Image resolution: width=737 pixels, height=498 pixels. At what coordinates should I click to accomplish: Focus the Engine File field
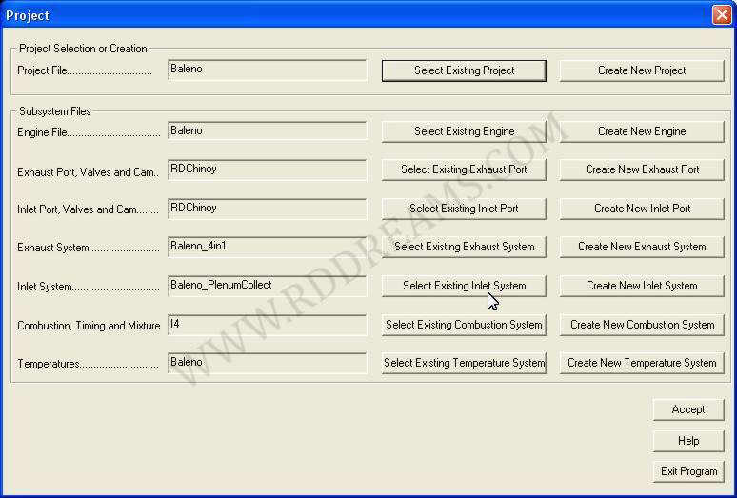tap(267, 131)
